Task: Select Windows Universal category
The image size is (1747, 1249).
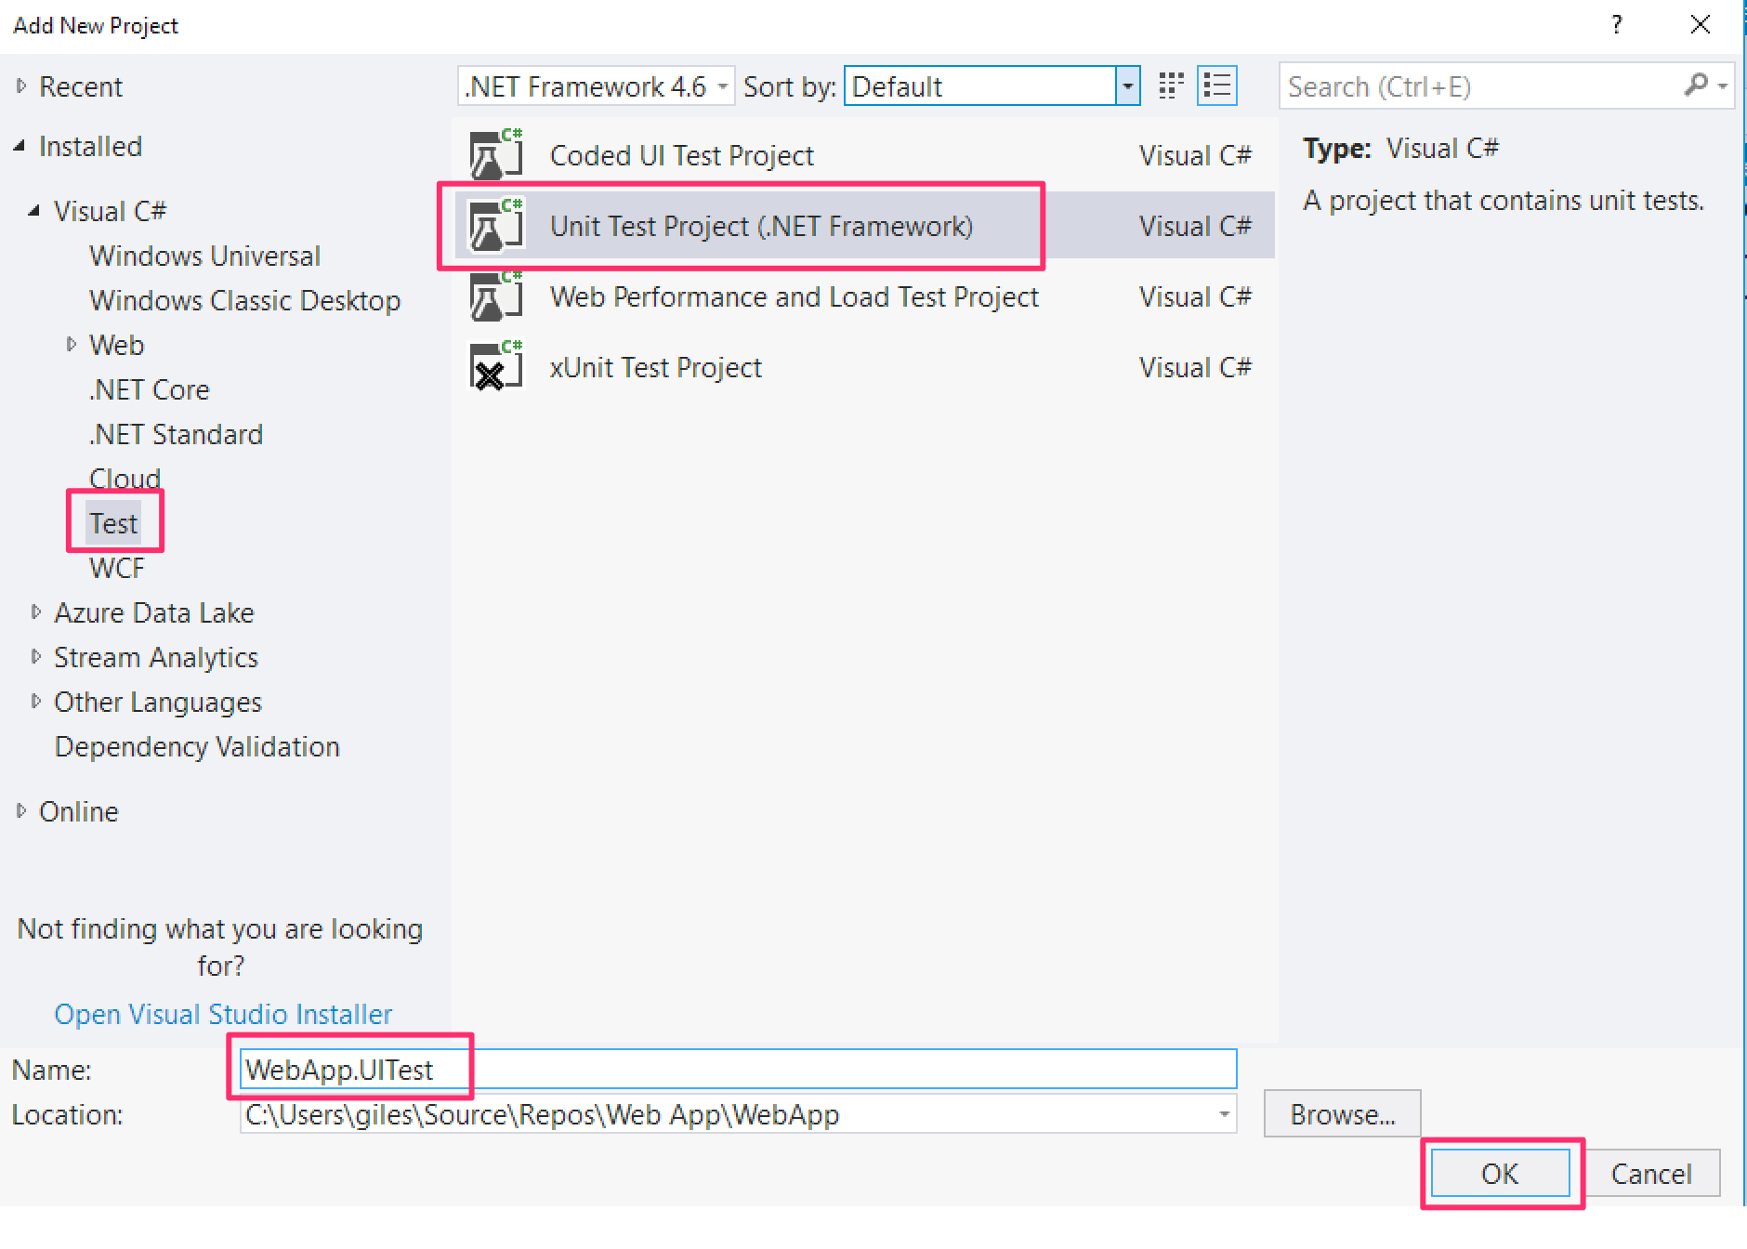Action: pos(204,256)
